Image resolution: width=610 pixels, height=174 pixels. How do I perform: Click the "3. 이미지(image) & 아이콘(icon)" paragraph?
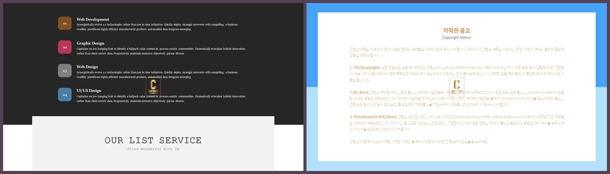coord(457,123)
